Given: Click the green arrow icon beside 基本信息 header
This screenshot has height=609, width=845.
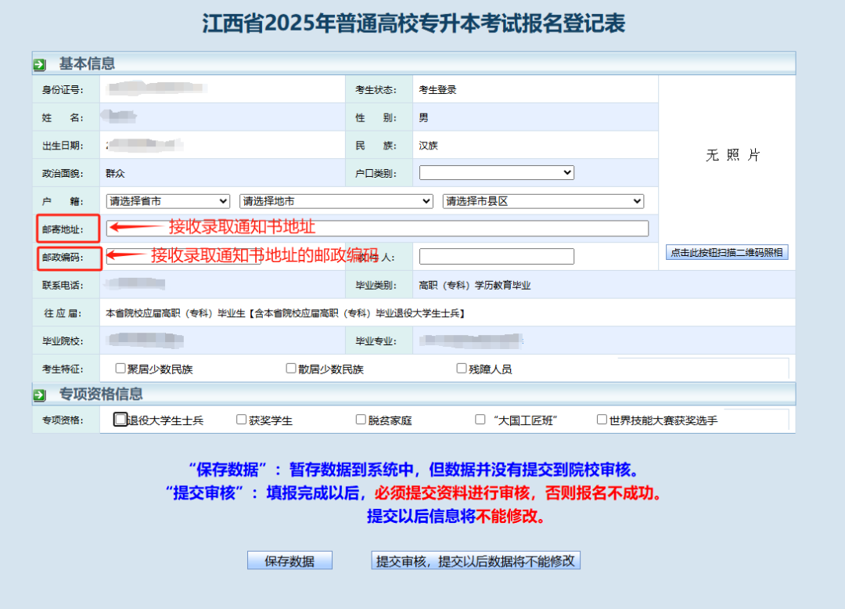Looking at the screenshot, I should (x=40, y=63).
